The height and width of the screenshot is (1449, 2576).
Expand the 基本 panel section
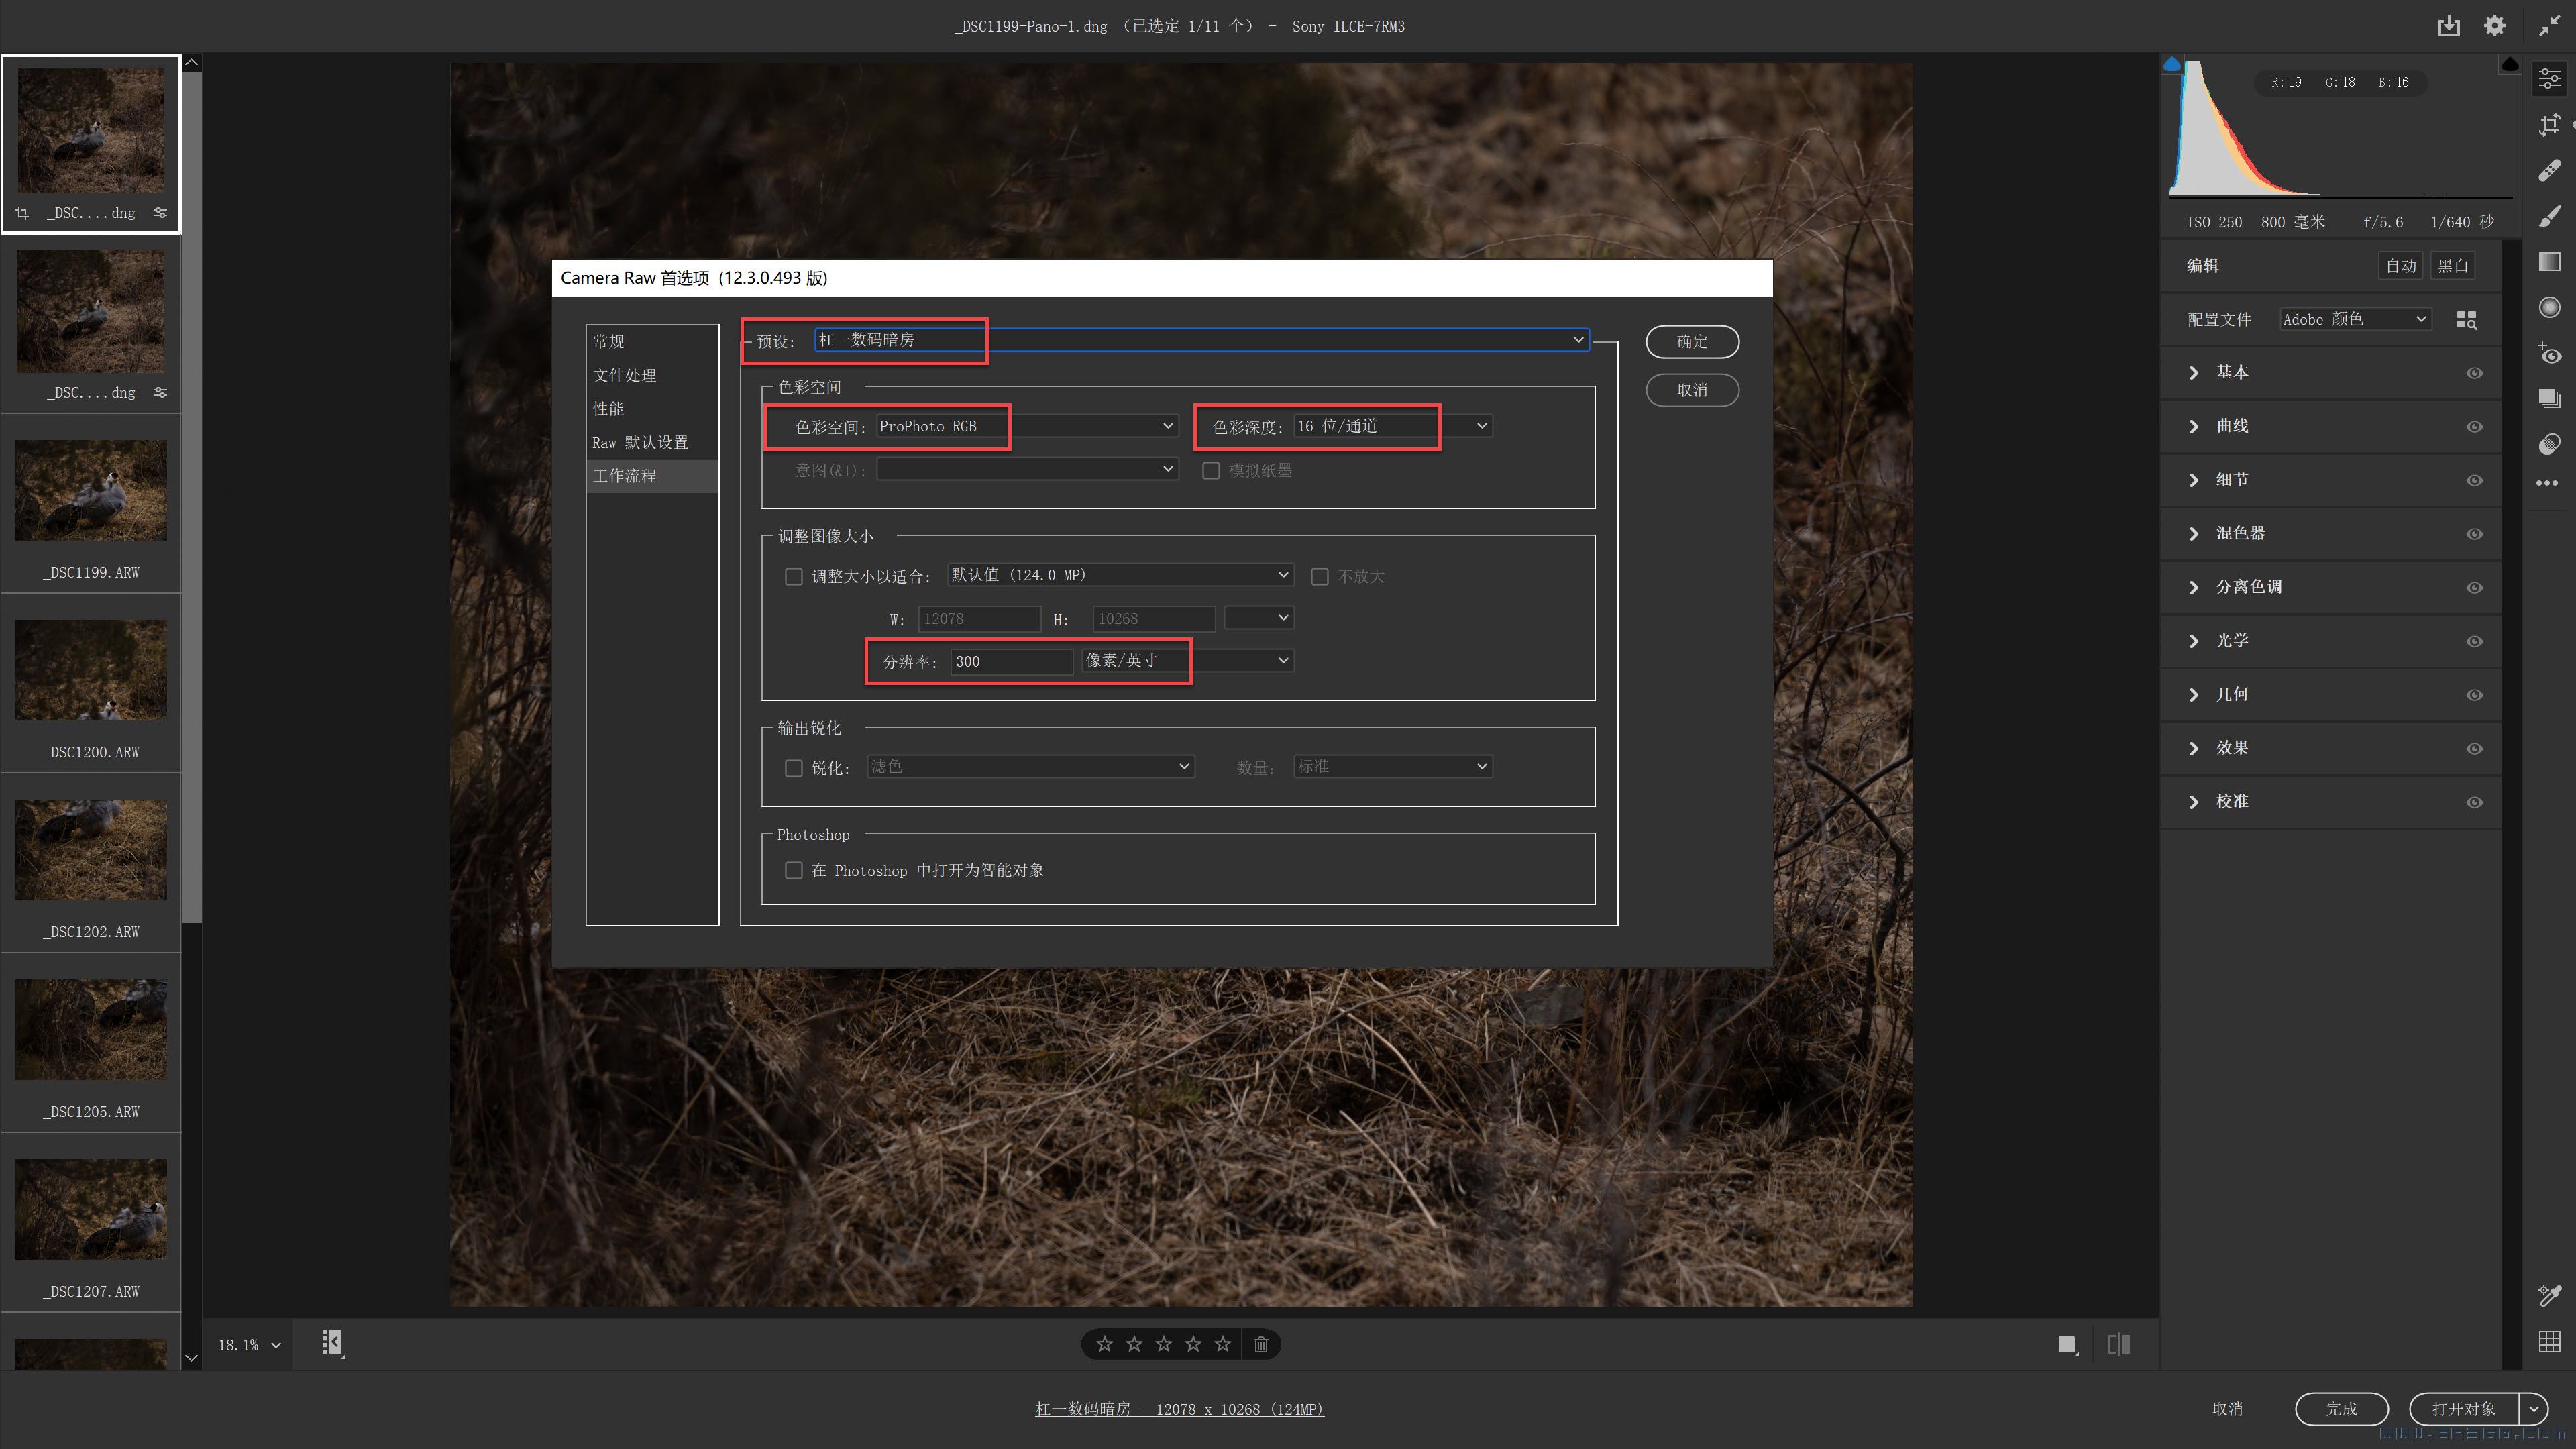2194,372
